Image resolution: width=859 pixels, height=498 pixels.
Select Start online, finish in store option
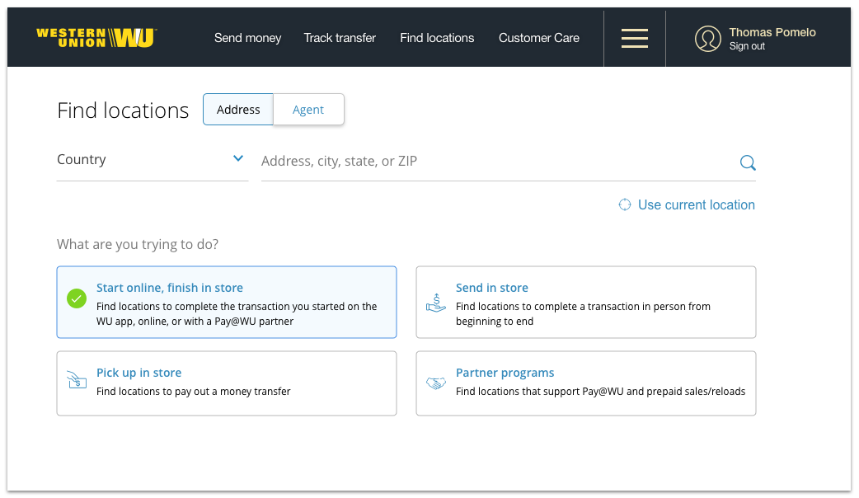pos(227,303)
